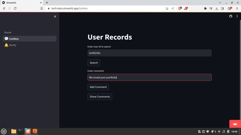
Task: Open the network wifi tray icon
Action: pos(219,131)
